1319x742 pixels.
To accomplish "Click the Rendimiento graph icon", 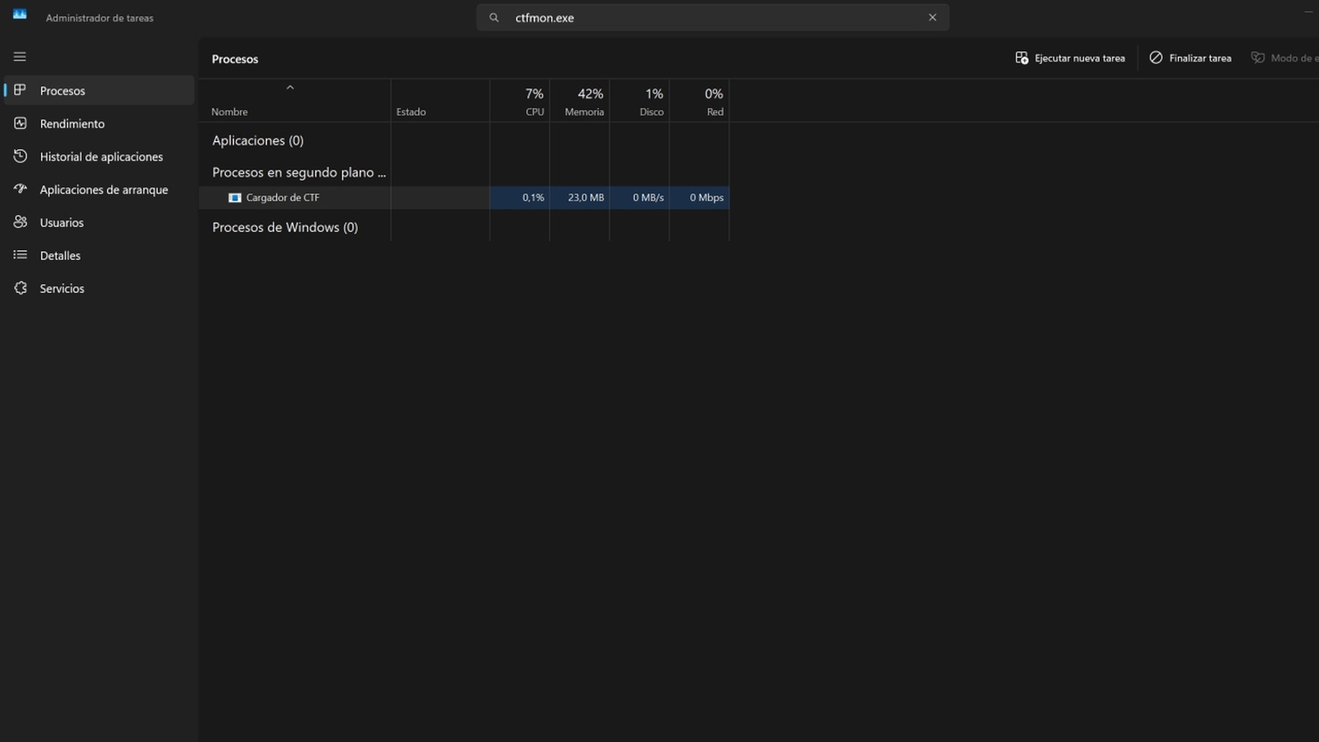I will [20, 123].
